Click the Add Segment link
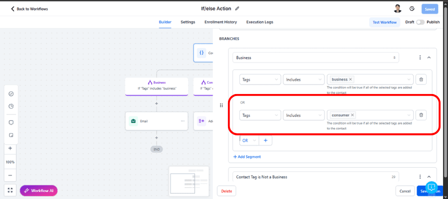Viewport: 448px width, 199px height. coord(247,157)
